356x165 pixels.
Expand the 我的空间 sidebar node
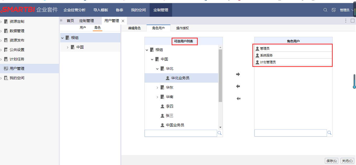[x=1, y=78]
